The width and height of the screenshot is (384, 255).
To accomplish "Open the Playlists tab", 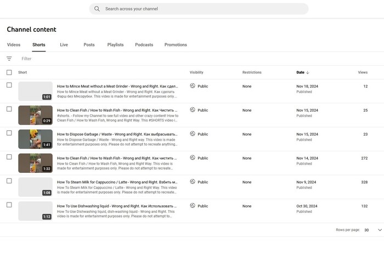I will [115, 45].
